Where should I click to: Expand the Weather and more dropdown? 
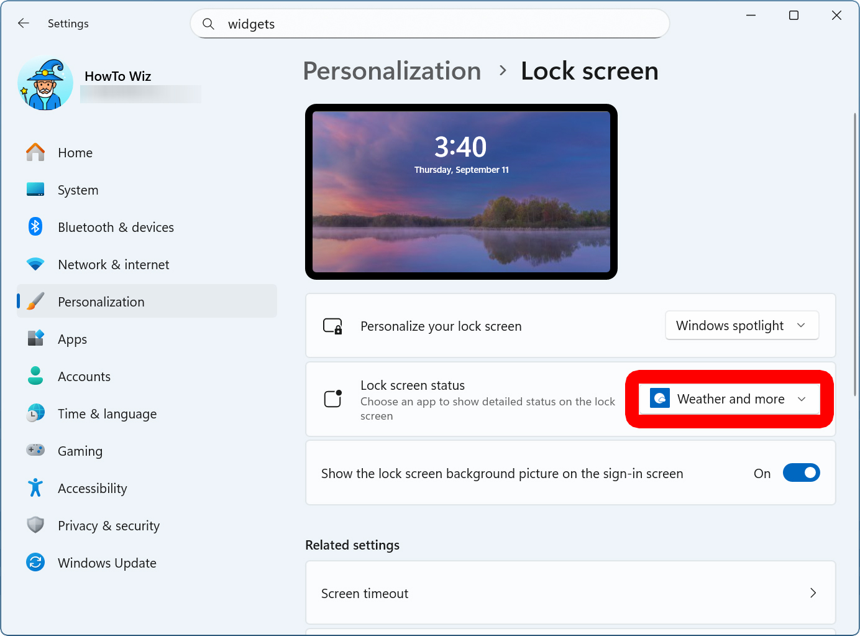click(729, 399)
